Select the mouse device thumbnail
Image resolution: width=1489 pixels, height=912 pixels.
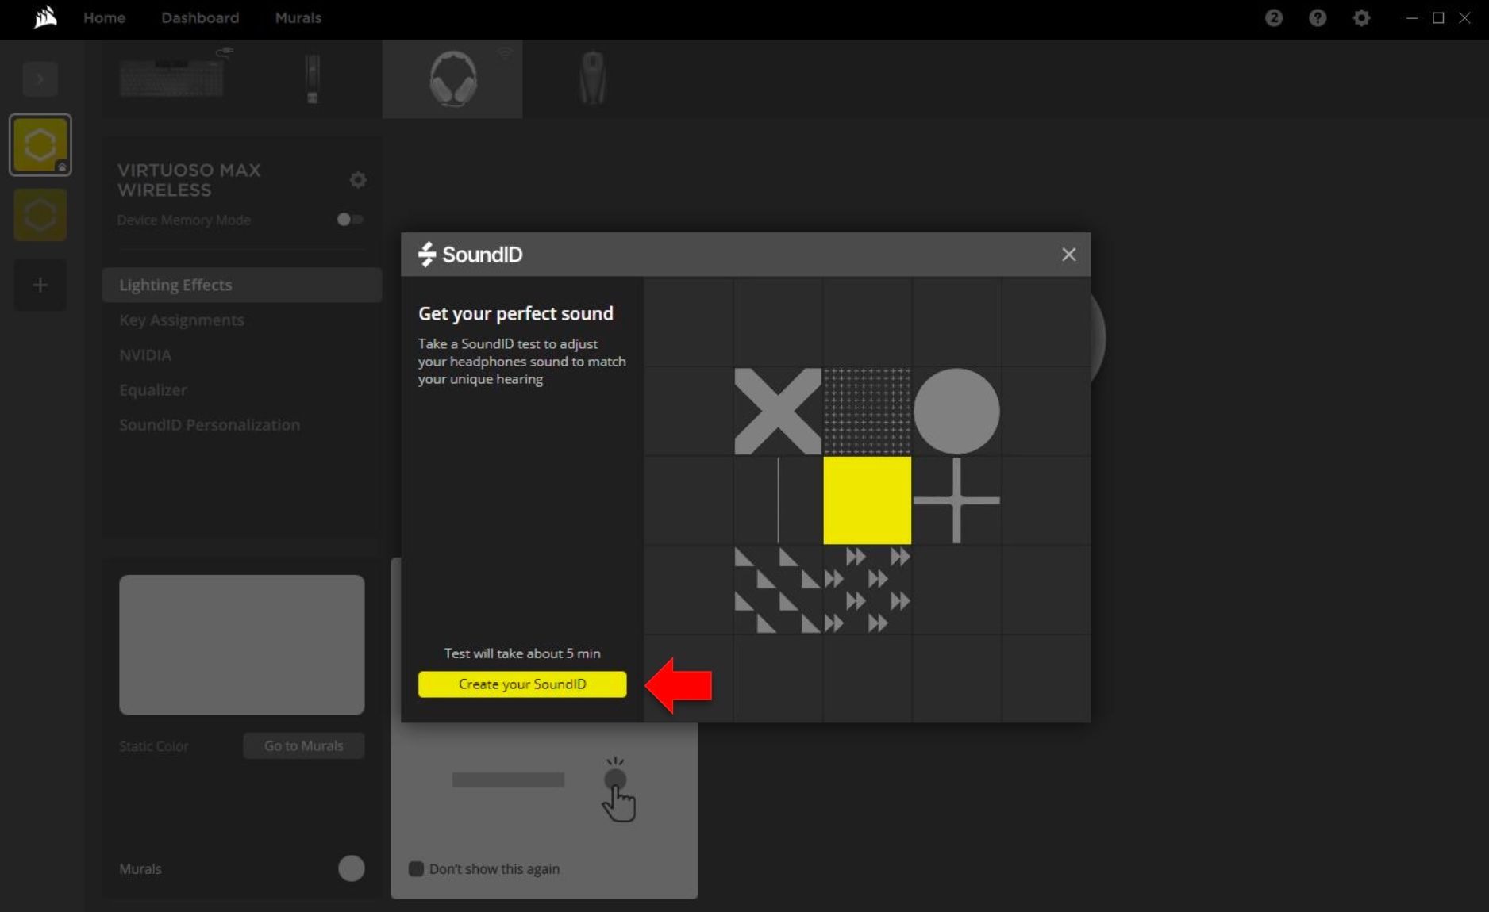(592, 78)
